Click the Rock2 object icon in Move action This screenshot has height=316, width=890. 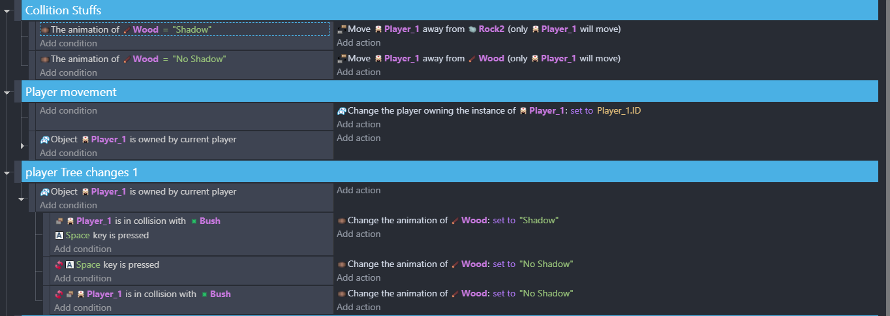click(x=472, y=29)
